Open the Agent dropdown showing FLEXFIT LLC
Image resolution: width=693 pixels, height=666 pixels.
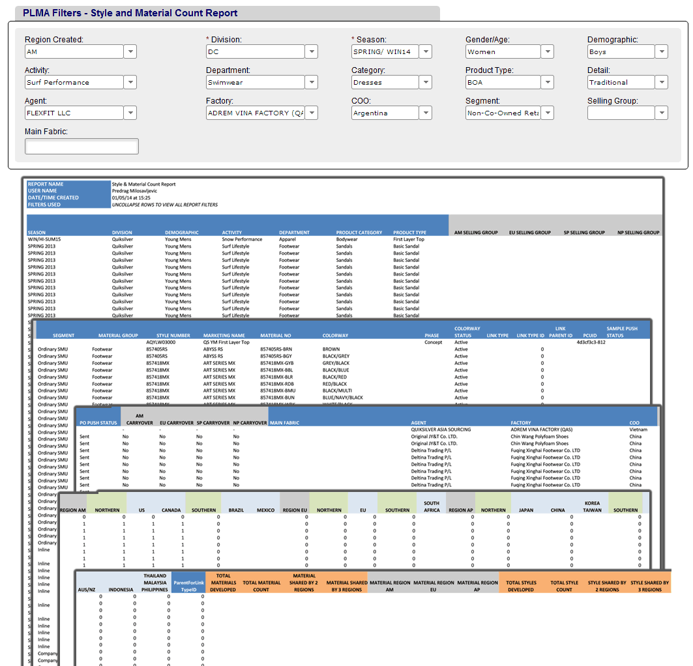click(x=130, y=113)
